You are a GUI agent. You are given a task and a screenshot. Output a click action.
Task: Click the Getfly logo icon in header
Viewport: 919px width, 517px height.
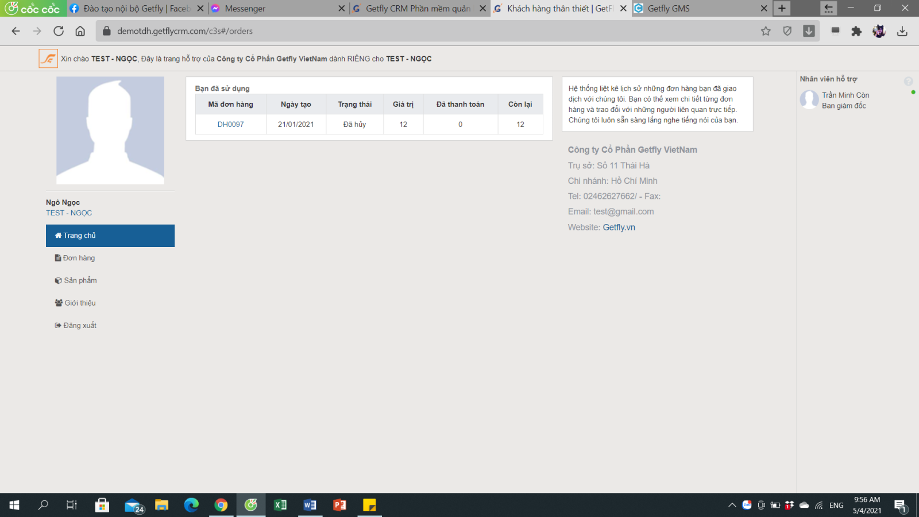[48, 59]
